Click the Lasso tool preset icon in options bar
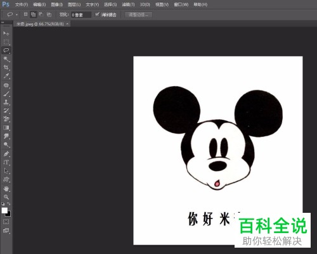Image resolution: width=317 pixels, height=254 pixels. click(10, 15)
